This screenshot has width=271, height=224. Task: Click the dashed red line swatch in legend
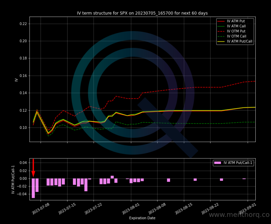coord(221,31)
